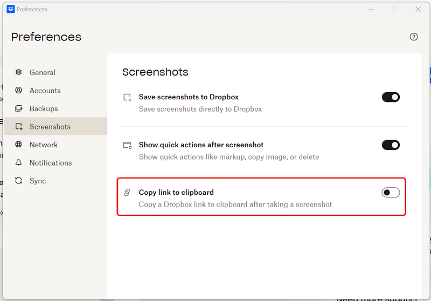Open help via question mark icon
This screenshot has width=431, height=301.
[x=414, y=37]
